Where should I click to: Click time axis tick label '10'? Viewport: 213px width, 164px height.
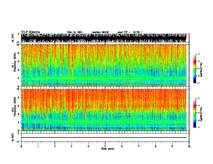(189, 146)
